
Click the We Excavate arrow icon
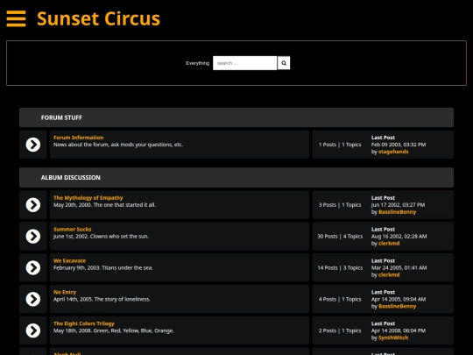(x=33, y=267)
